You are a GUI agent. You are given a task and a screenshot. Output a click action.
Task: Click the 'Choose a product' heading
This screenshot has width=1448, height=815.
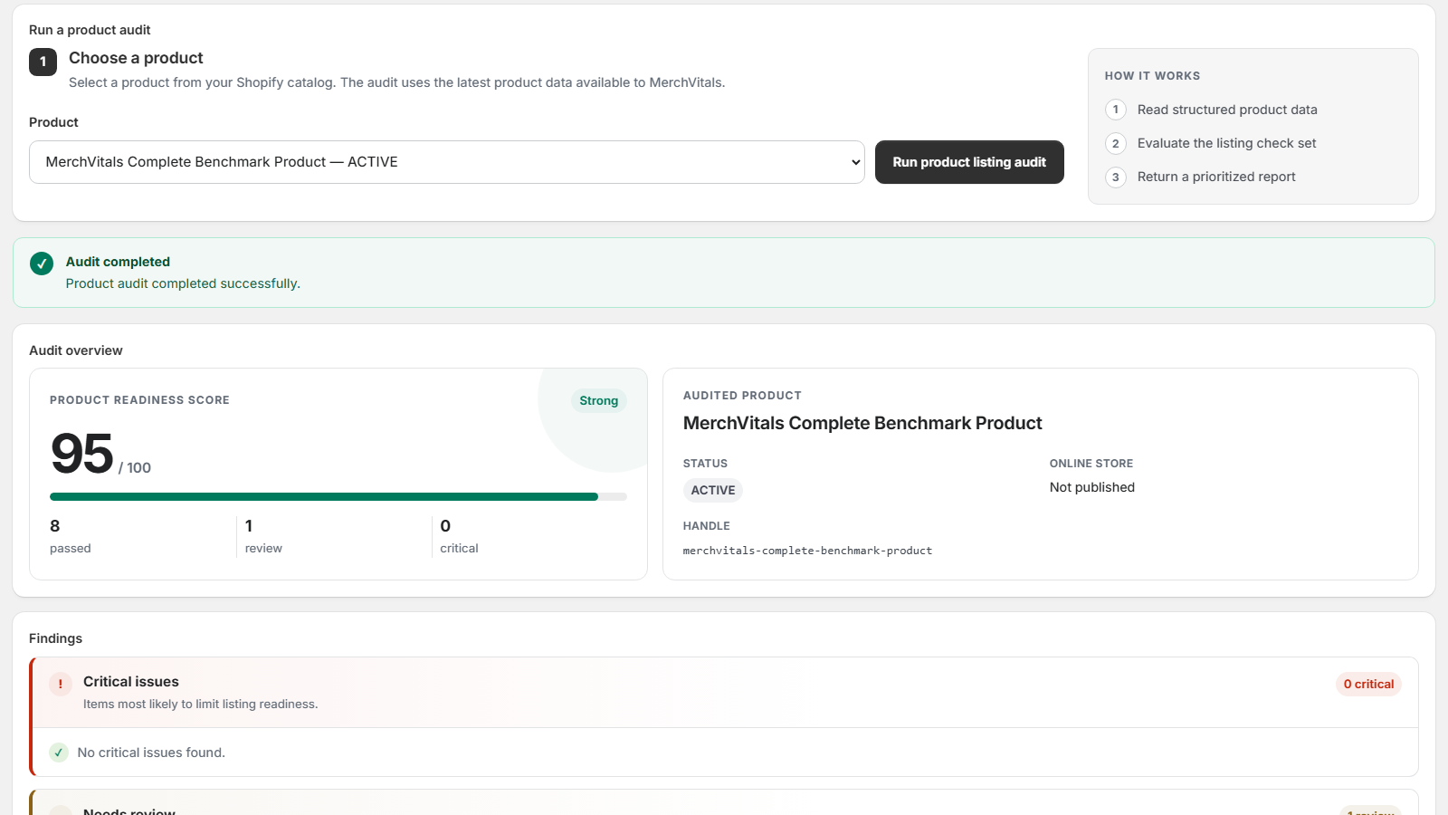coord(136,58)
